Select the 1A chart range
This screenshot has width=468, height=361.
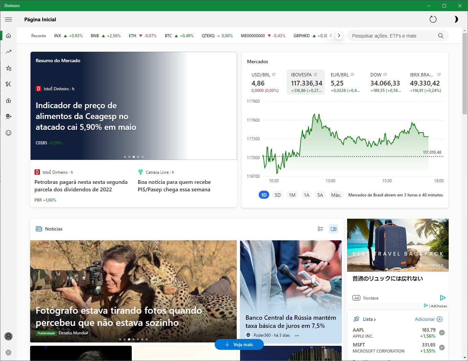pyautogui.click(x=306, y=195)
